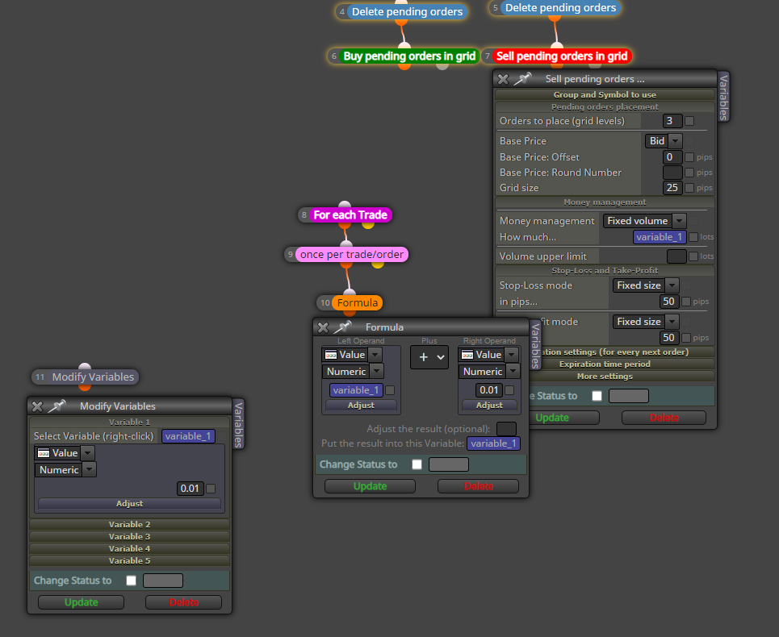This screenshot has height=637, width=779.
Task: Open Money management Fixed volume dropdown
Action: (645, 221)
